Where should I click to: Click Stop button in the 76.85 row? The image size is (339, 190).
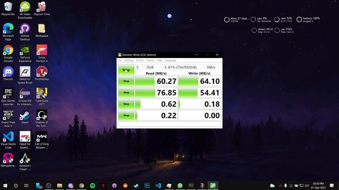(126, 93)
